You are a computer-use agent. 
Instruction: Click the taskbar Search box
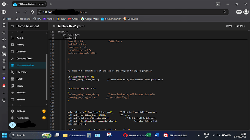pos(31,135)
